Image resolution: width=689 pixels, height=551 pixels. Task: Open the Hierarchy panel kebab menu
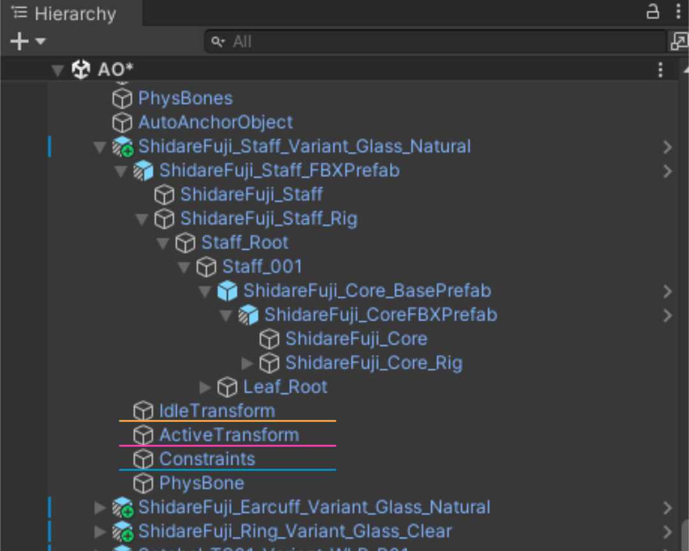[678, 12]
